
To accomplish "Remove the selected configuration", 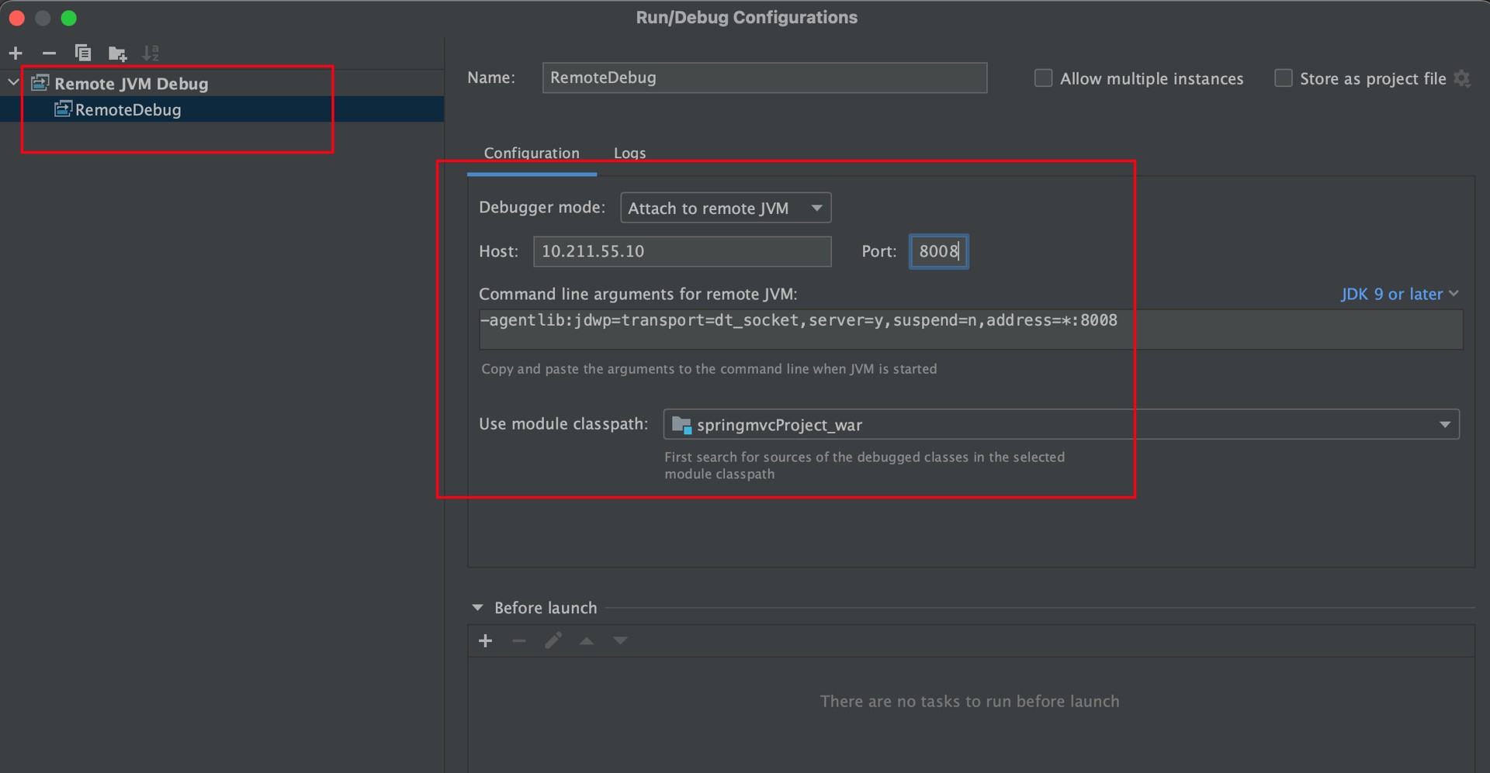I will [49, 53].
